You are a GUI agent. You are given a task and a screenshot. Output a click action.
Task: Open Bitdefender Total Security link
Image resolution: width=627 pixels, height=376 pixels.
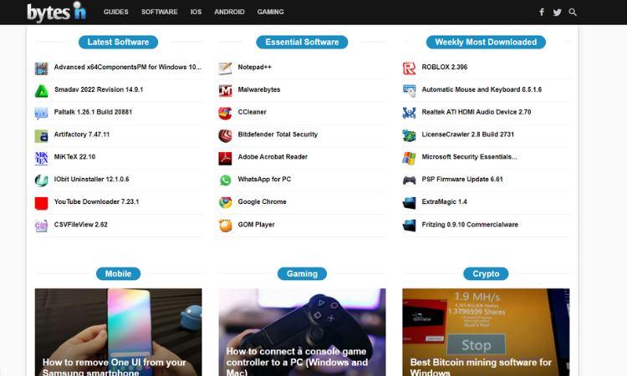point(278,135)
